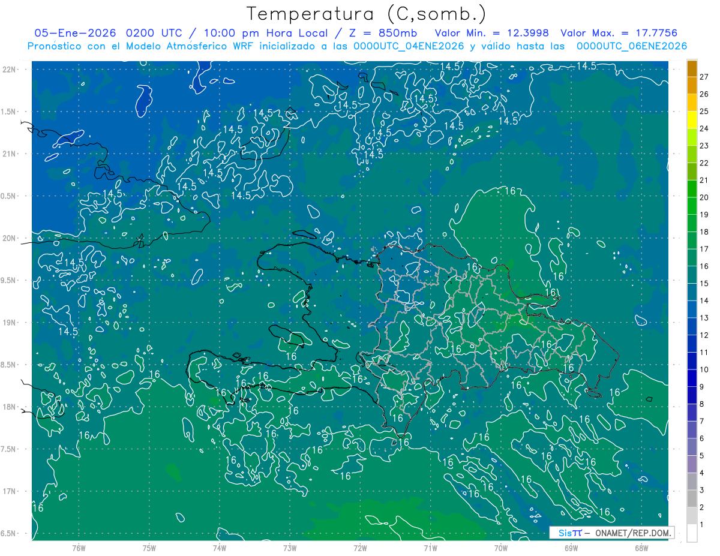Viewport: 720px width, 556px height.
Task: Click the 'Valor Max. = 17.7756' readout
Action: (x=619, y=33)
